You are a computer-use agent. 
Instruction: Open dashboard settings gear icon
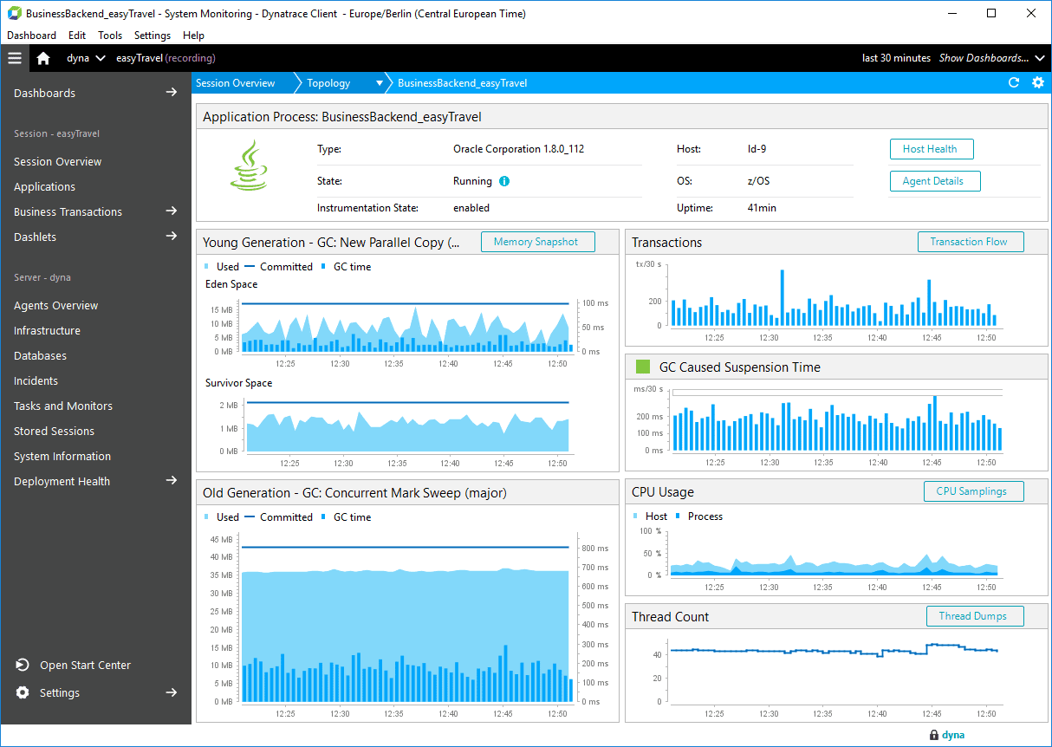pyautogui.click(x=1038, y=83)
